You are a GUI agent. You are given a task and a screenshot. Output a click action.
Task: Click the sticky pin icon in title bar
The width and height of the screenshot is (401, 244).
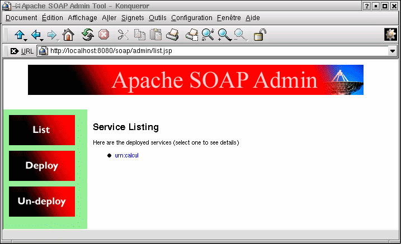[17, 6]
